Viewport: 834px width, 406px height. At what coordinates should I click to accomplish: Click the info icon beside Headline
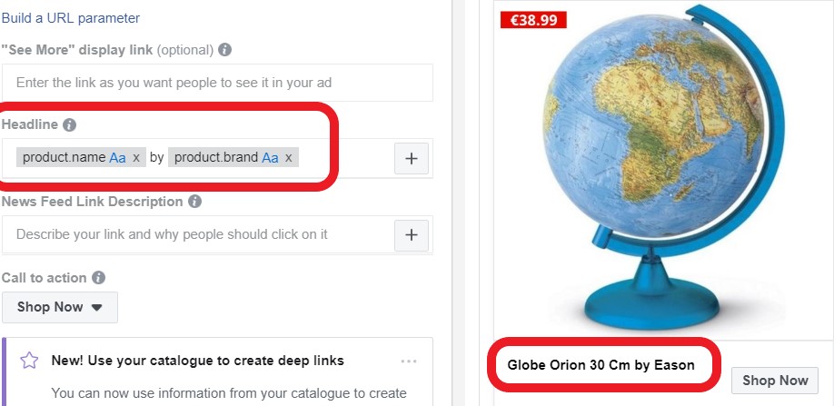[69, 124]
